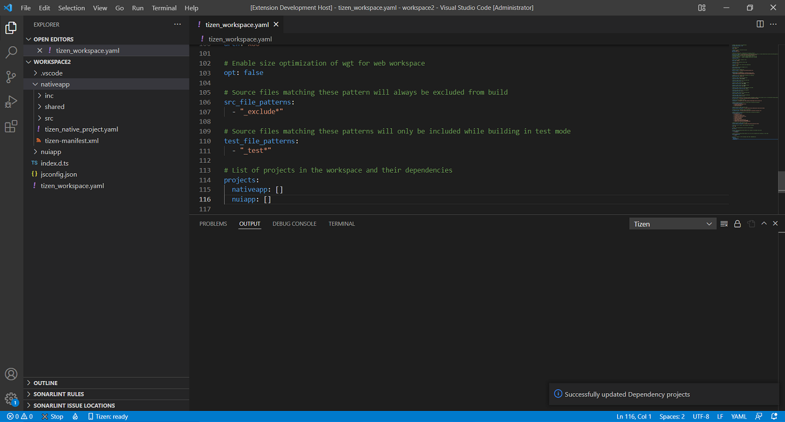Image resolution: width=785 pixels, height=422 pixels.
Task: Clear the Tizen output with the clear icon
Action: (x=724, y=223)
